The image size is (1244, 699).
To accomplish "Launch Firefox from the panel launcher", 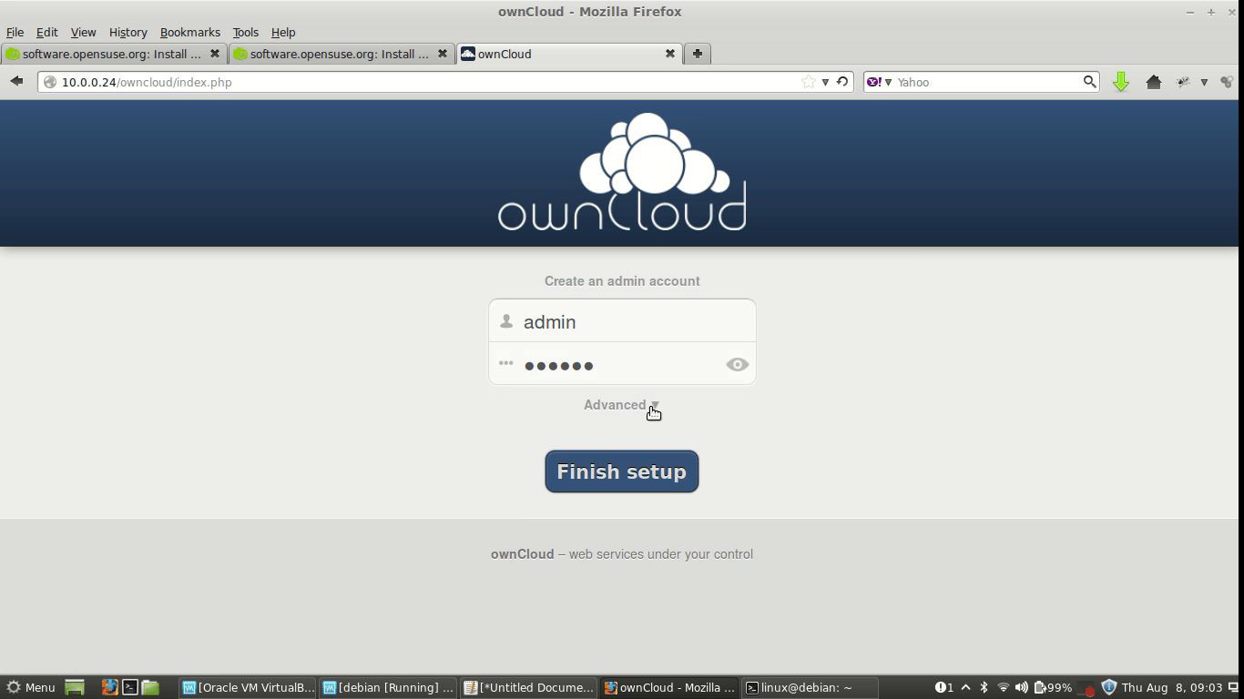I will click(109, 687).
